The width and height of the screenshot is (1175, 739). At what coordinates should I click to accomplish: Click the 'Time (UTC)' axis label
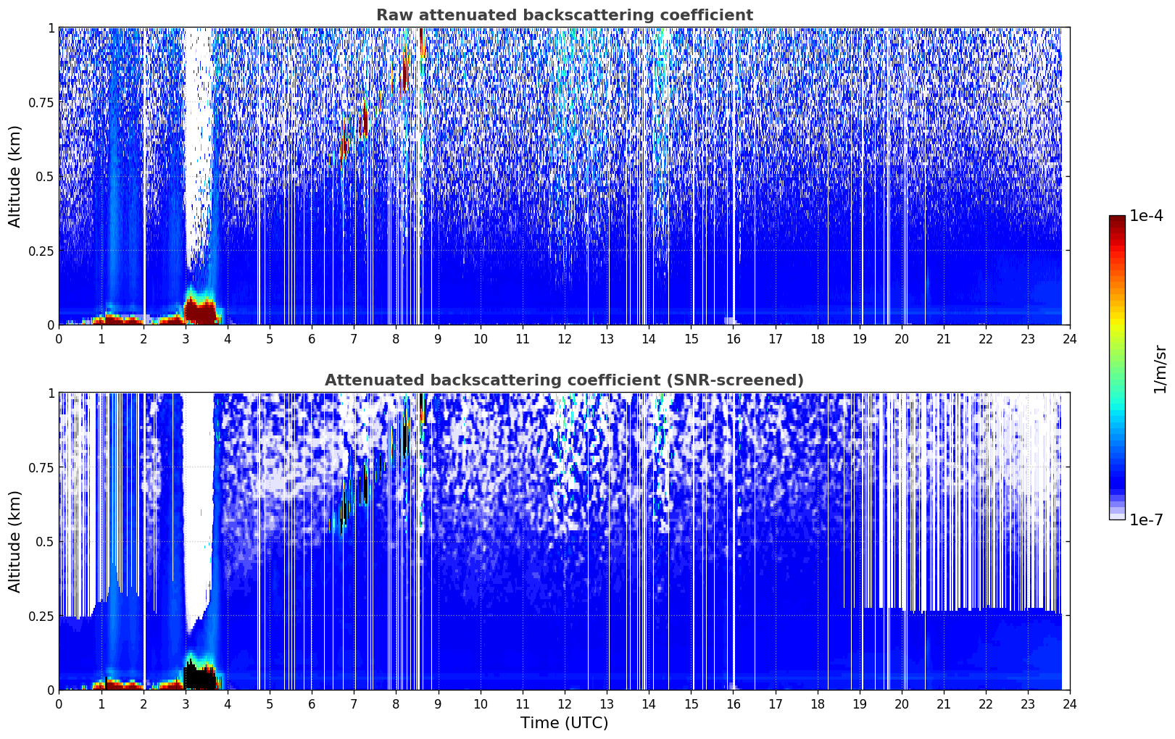(564, 723)
